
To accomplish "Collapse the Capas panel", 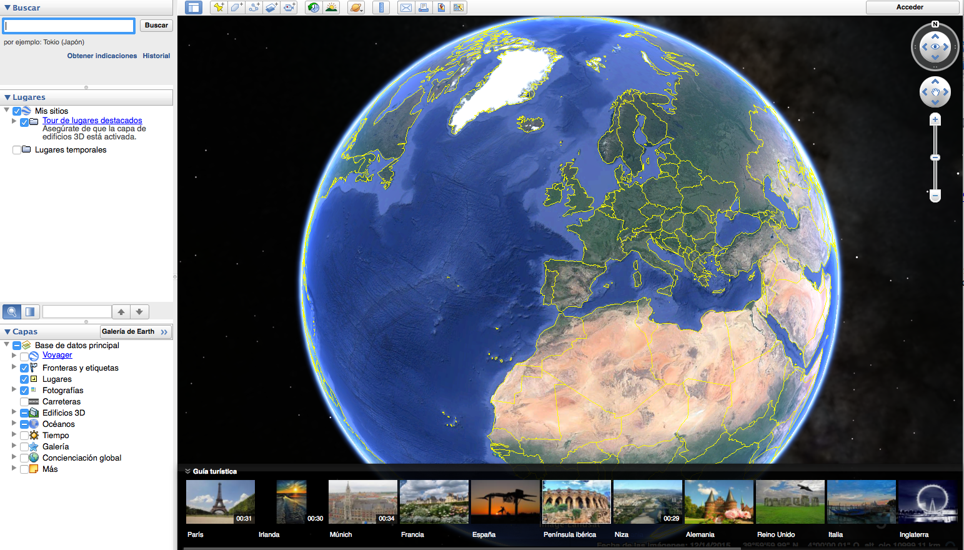I will (7, 332).
